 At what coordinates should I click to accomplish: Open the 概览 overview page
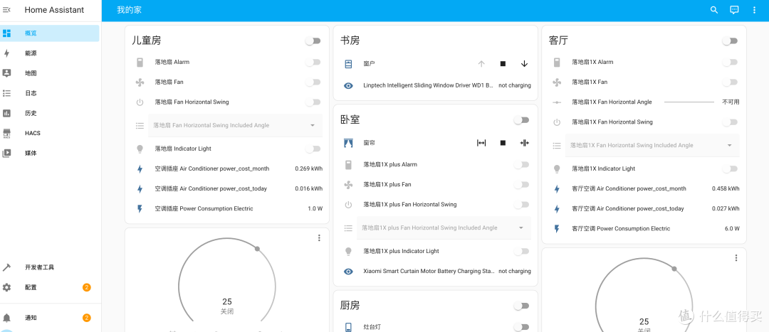(50, 33)
